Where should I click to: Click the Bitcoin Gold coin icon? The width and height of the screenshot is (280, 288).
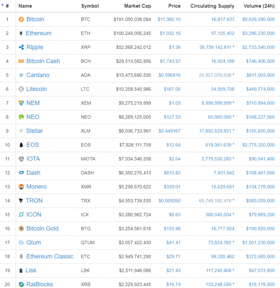coord(21,229)
